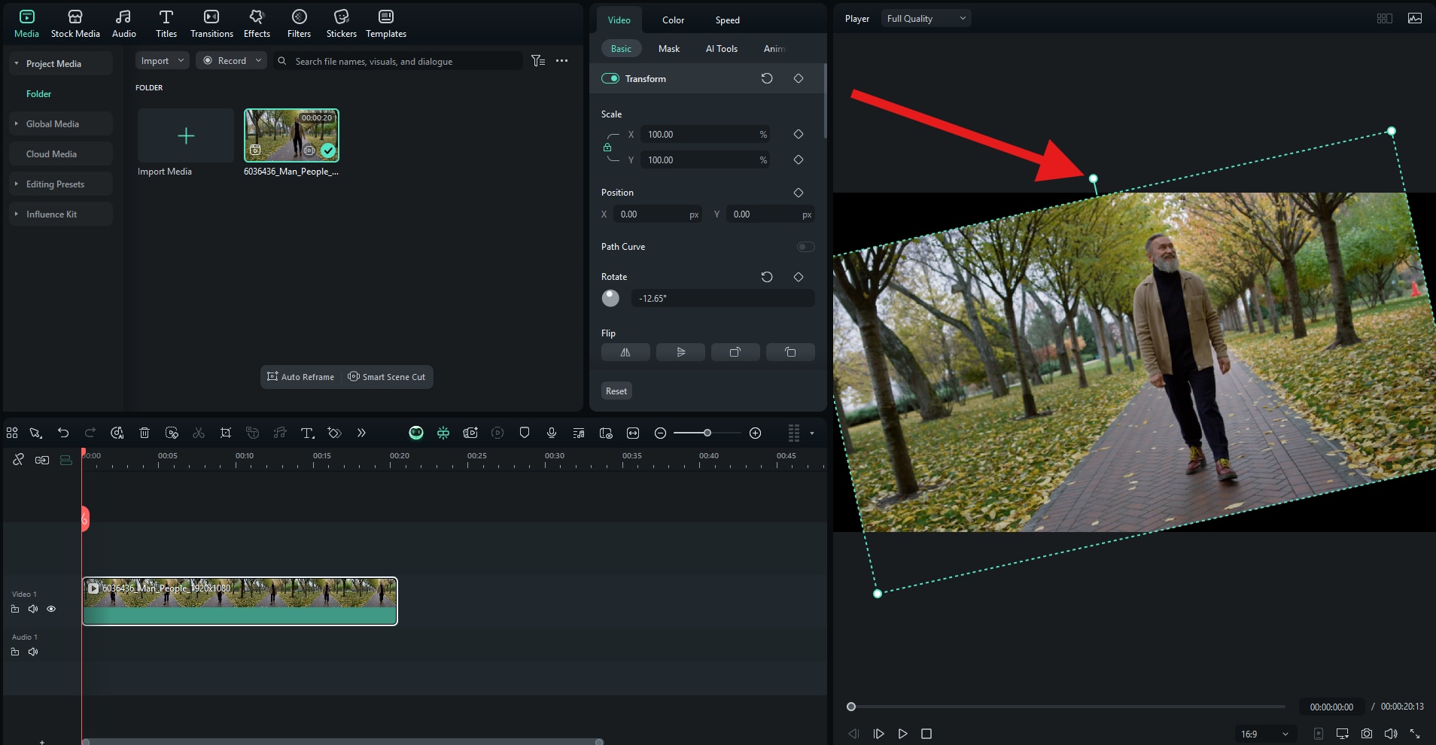Select the 6036436_Man_People video thumbnail

click(291, 135)
